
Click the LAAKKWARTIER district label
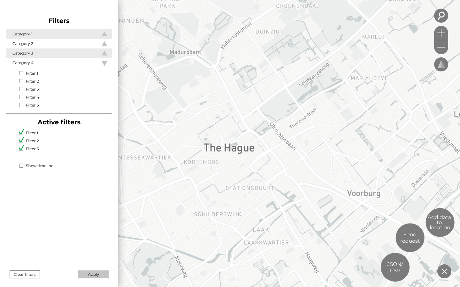[266, 243]
